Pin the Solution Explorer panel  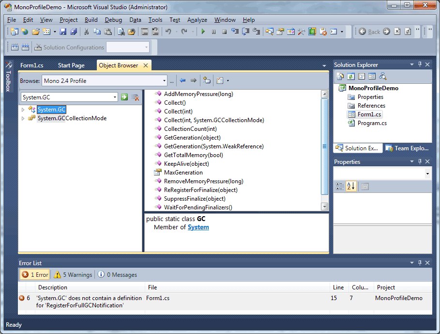(x=420, y=64)
